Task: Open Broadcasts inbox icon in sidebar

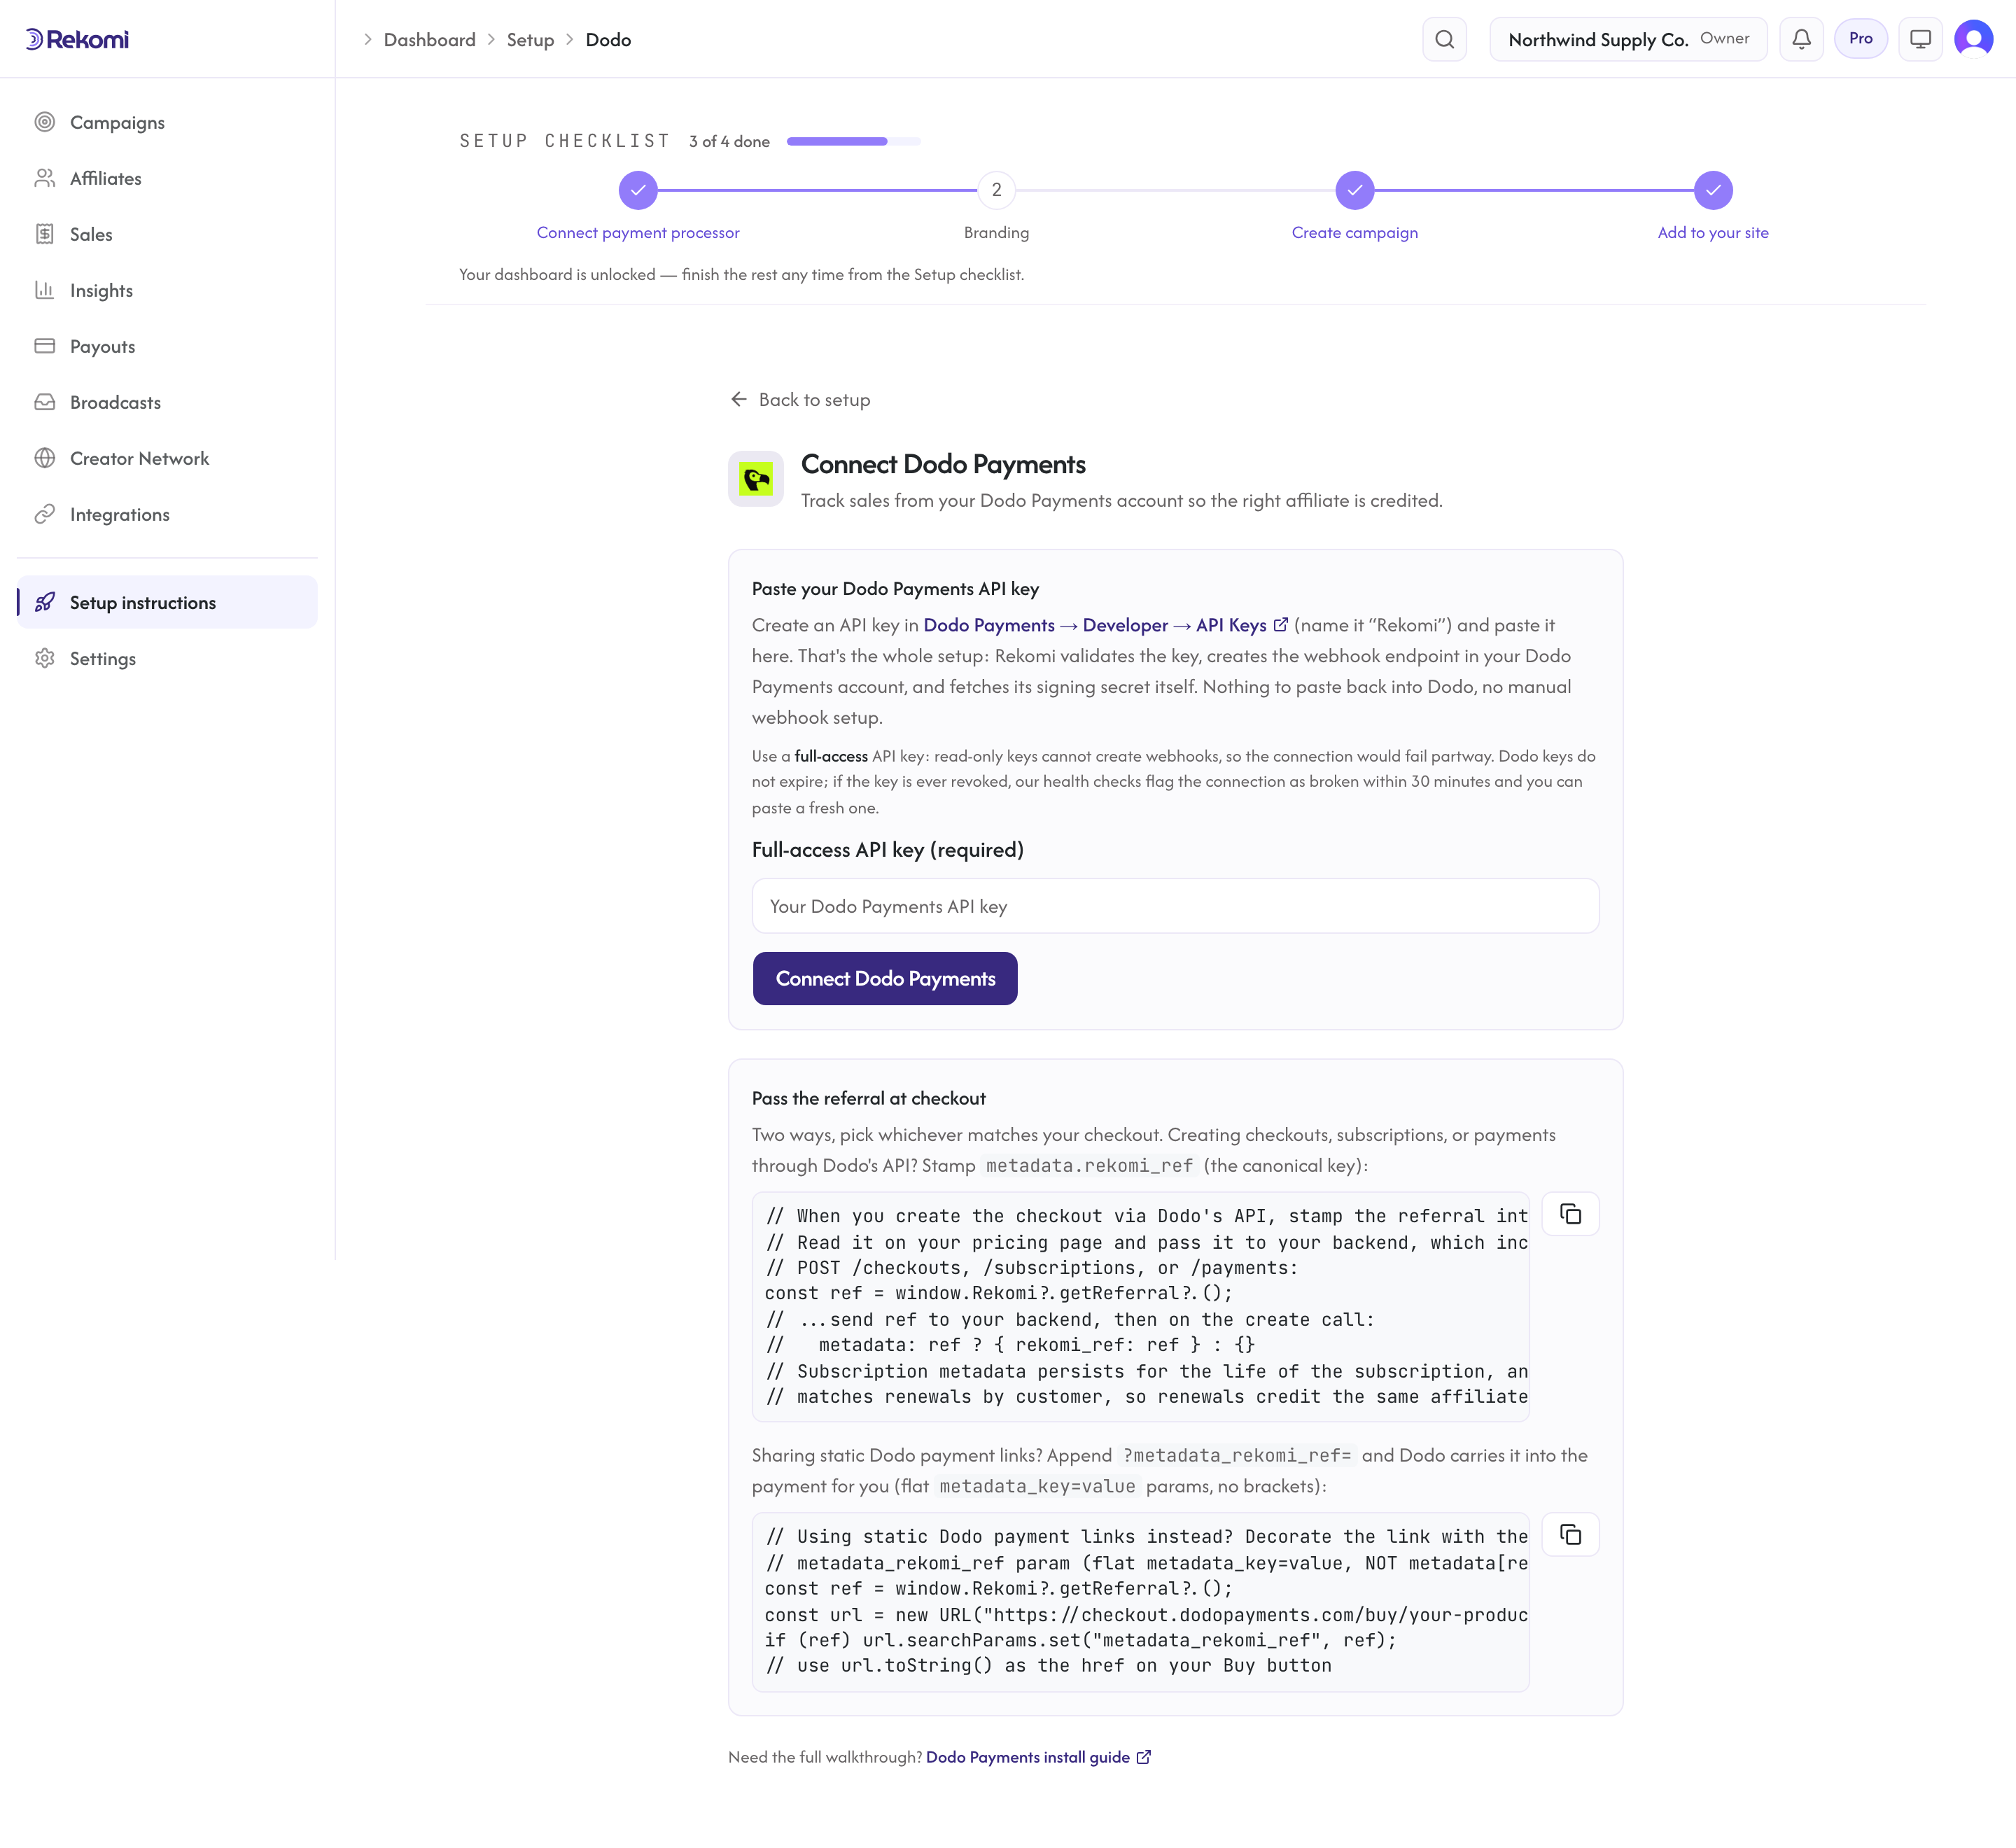Action: 45,402
